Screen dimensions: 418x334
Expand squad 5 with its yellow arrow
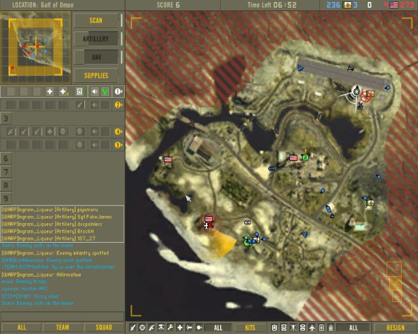[x=119, y=145]
